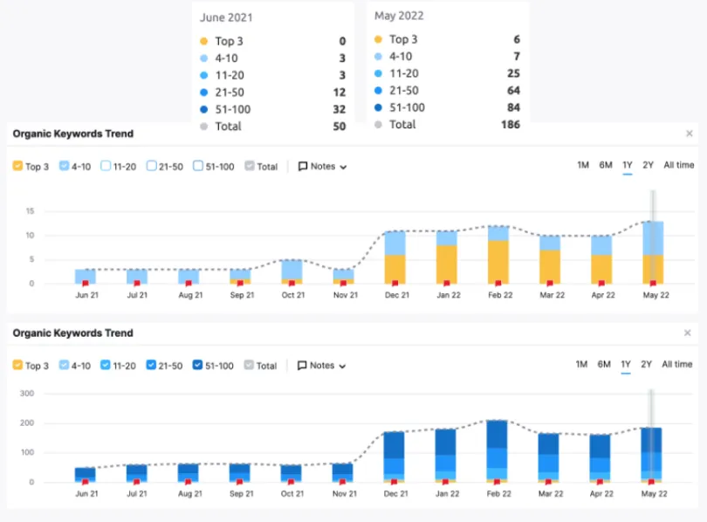707x522 pixels.
Task: Enable the 51-100 checkbox in upper chart
Action: [x=198, y=166]
